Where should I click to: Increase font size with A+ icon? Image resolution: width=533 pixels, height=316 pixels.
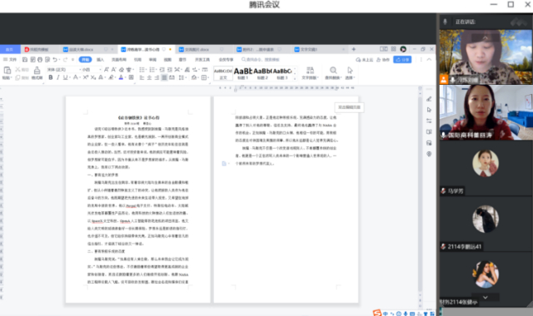tap(107, 70)
